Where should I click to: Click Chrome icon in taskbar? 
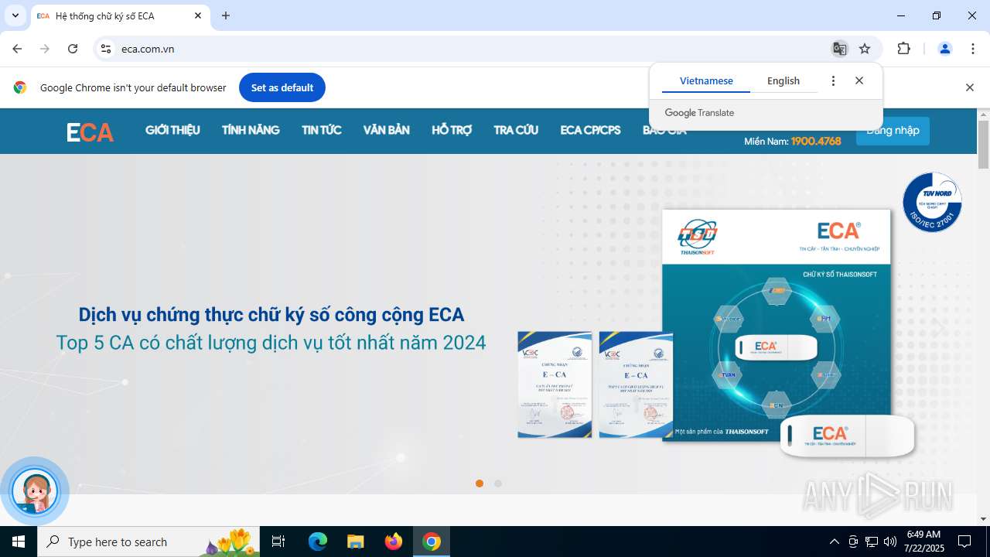432,542
